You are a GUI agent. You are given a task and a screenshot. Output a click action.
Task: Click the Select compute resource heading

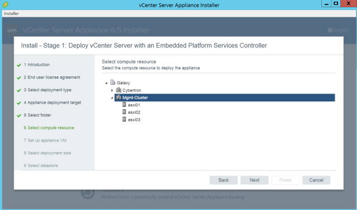129,62
